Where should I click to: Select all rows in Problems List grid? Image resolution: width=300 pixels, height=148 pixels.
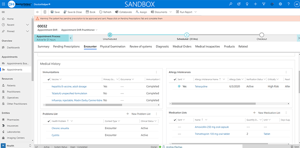[x=49, y=121]
